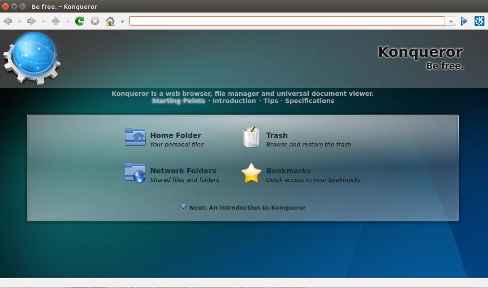Screen dimensions: 488x288
Task: Click 'Quick access to your bookmarks' text
Action: coord(313,180)
